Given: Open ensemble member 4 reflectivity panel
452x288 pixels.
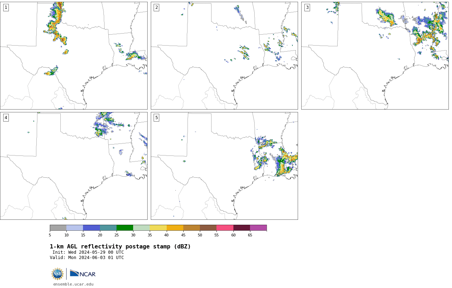Looking at the screenshot, I should coord(73,166).
